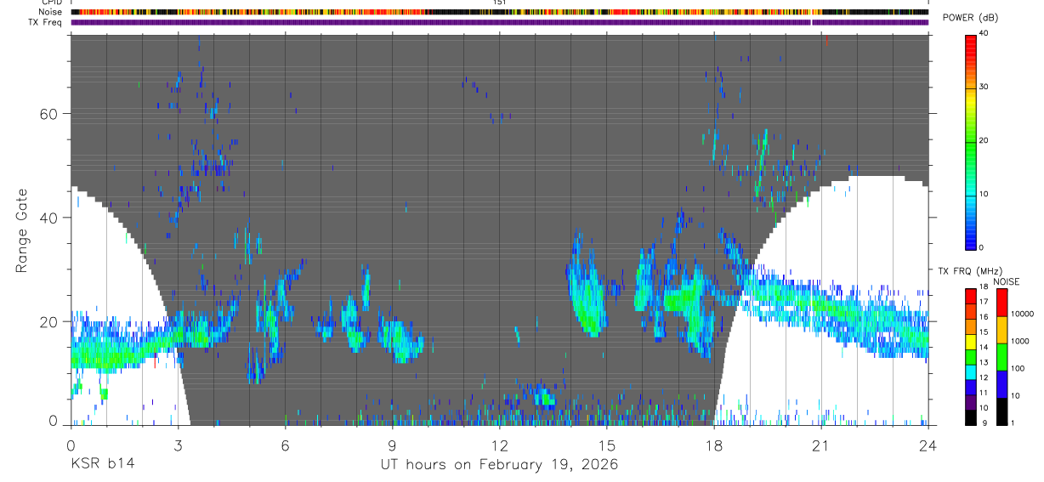Viewport: 1044px width, 482px height.
Task: Click the 9 tick on UT hours axis
Action: [x=392, y=444]
